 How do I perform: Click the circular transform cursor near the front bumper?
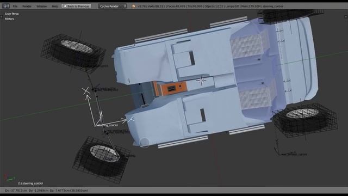[x=144, y=143]
